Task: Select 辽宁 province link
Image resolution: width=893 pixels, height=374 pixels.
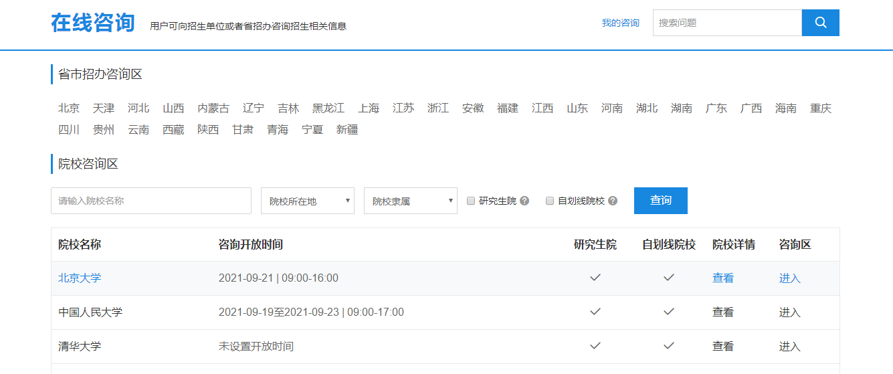Action: point(254,108)
